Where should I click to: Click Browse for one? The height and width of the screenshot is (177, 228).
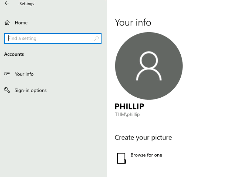(146, 155)
